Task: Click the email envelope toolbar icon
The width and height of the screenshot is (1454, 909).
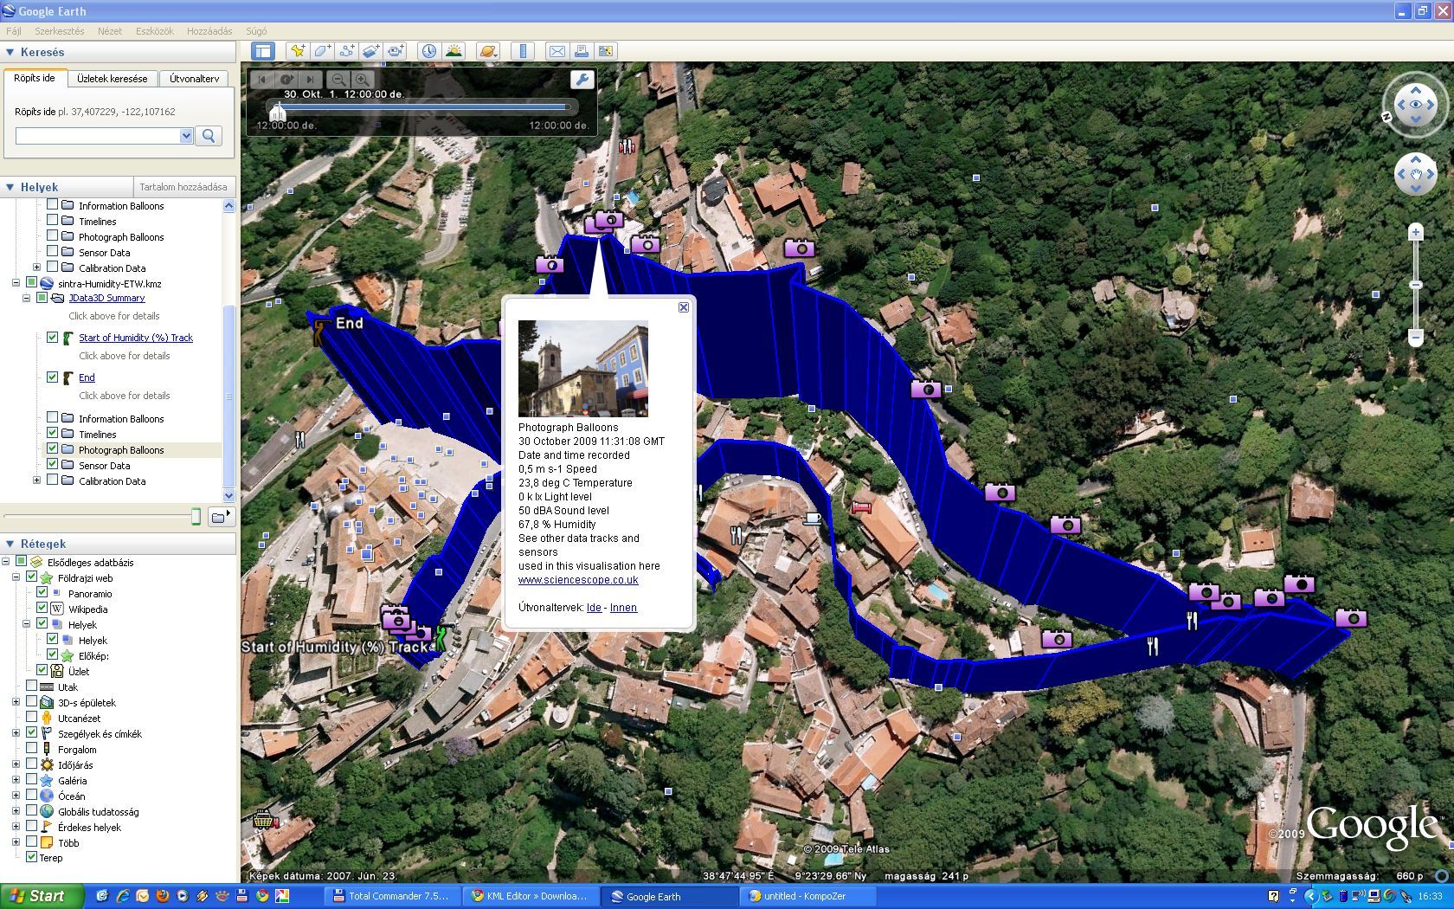Action: (x=557, y=51)
